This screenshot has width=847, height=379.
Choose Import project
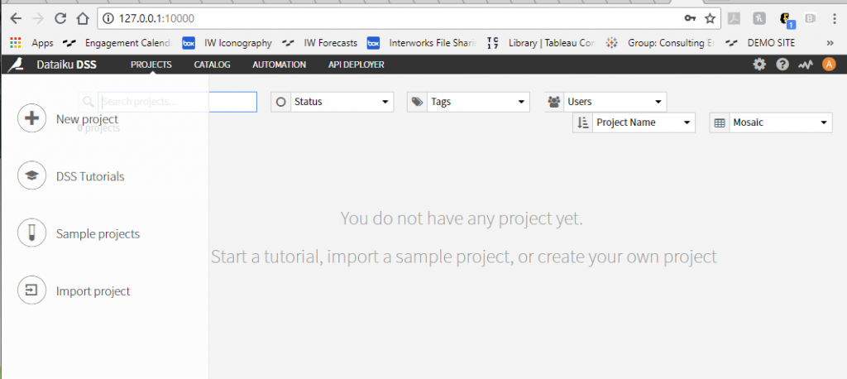93,291
